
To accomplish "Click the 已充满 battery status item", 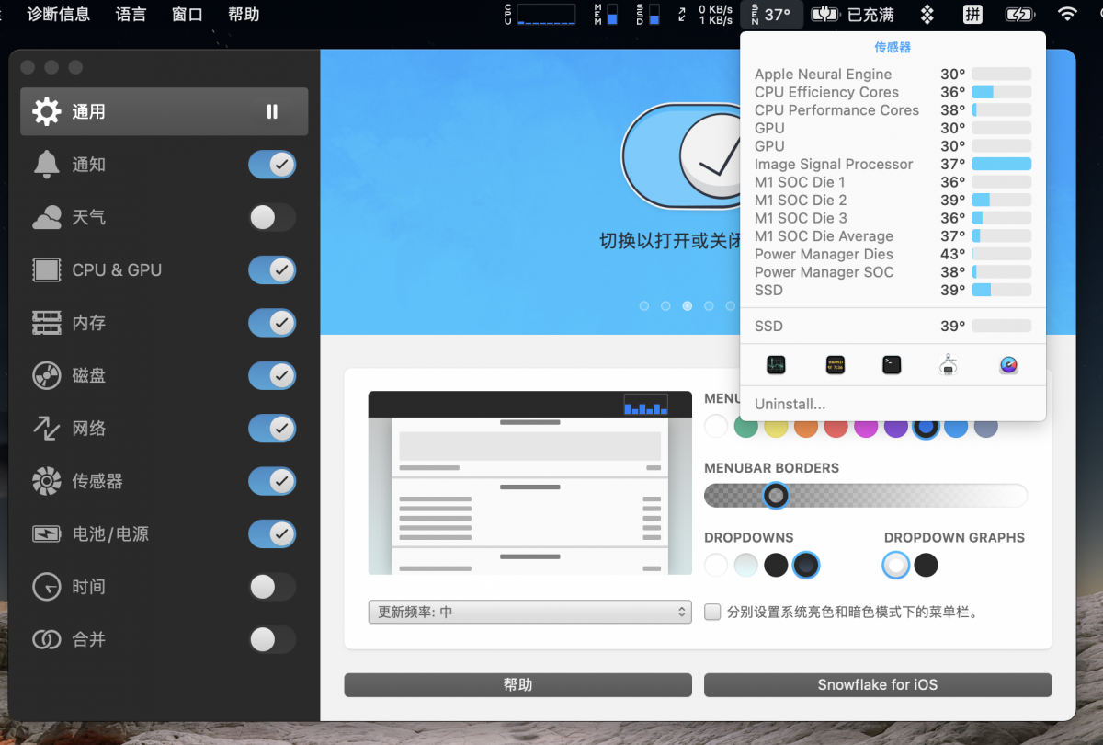I will click(x=853, y=14).
